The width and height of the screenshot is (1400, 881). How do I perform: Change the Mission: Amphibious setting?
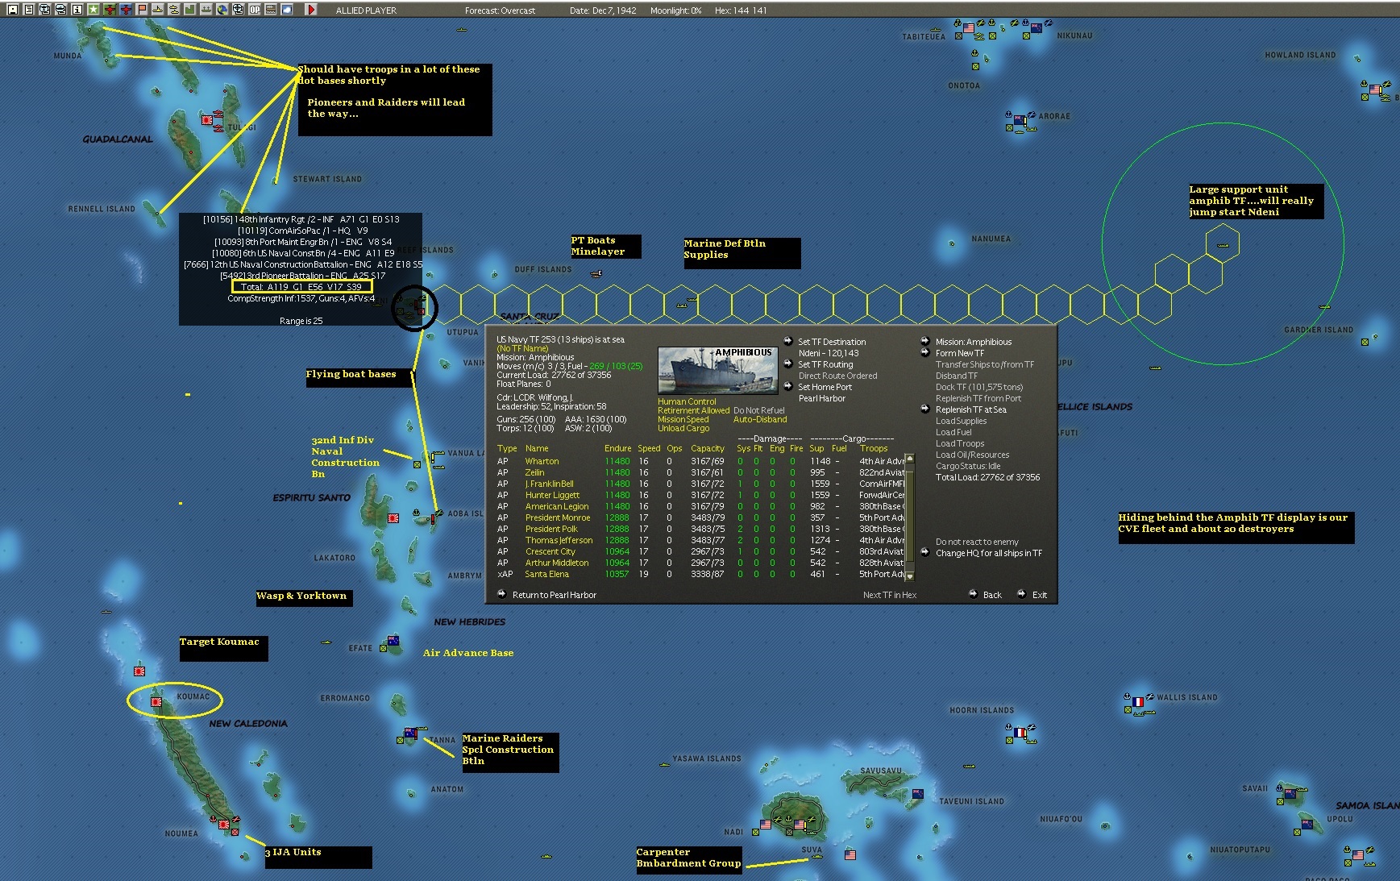pos(974,342)
